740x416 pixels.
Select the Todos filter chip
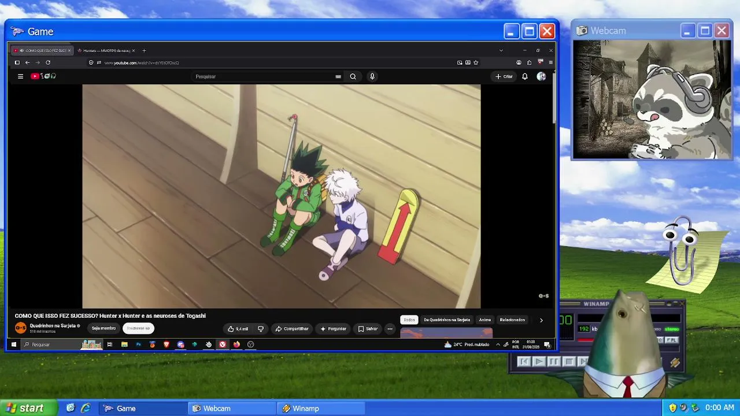(x=409, y=320)
